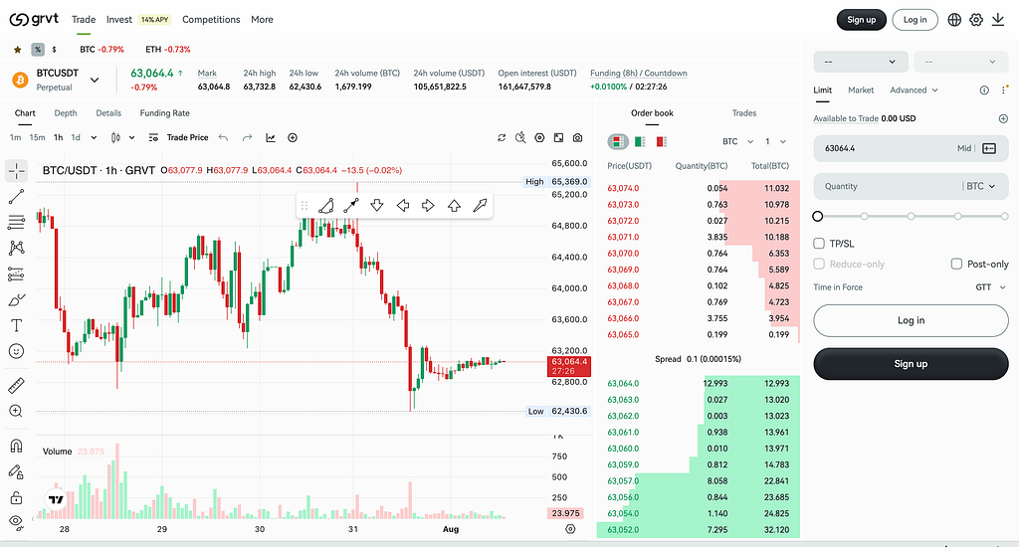Select the XABCD pattern tool

[x=16, y=248]
